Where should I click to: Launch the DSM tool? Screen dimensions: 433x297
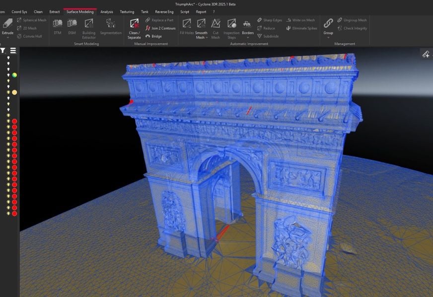click(x=72, y=26)
